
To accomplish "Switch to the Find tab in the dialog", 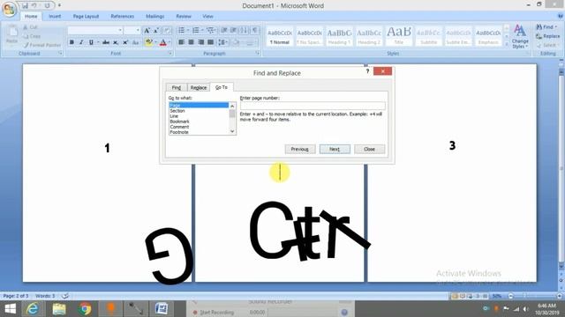I will click(177, 88).
